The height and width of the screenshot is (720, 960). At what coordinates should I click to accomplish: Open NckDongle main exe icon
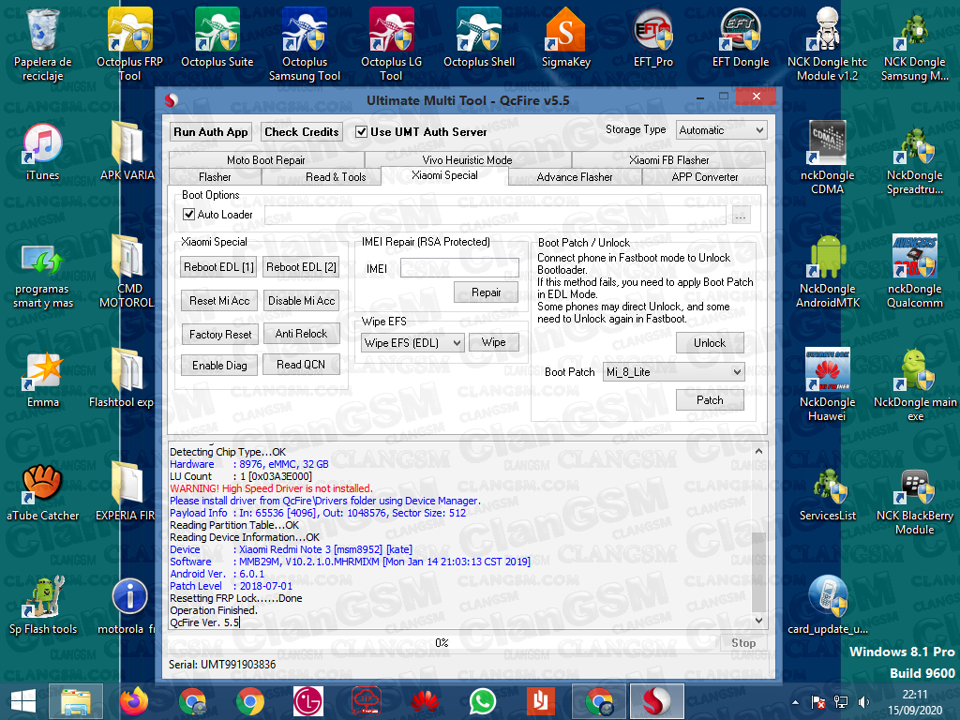[915, 384]
